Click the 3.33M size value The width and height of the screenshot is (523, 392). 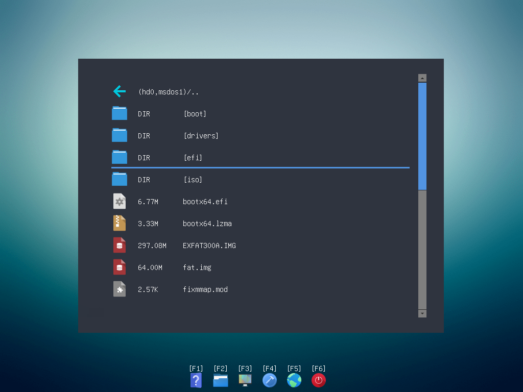tap(148, 224)
